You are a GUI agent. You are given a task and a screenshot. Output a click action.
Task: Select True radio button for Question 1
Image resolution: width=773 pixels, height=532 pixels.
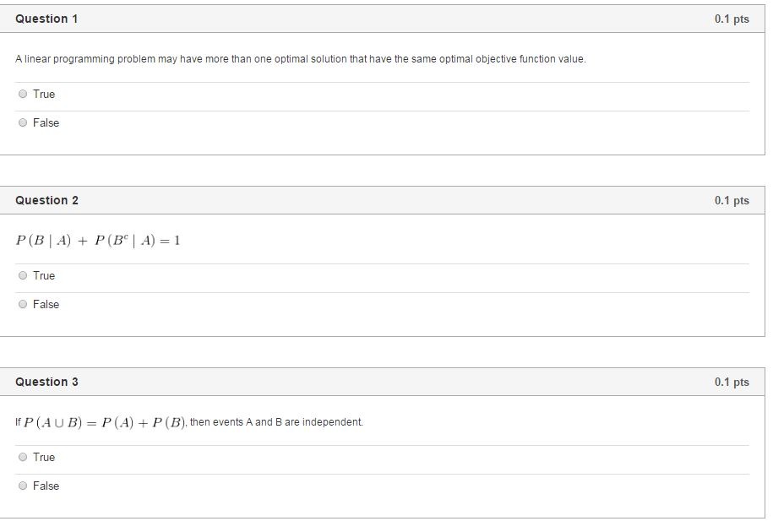(23, 95)
